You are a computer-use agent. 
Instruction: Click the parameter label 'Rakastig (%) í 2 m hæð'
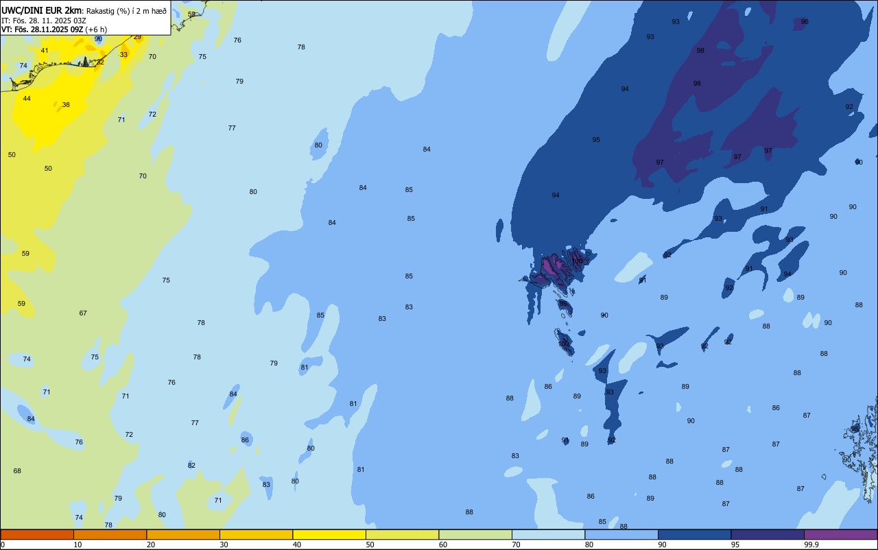pyautogui.click(x=126, y=10)
